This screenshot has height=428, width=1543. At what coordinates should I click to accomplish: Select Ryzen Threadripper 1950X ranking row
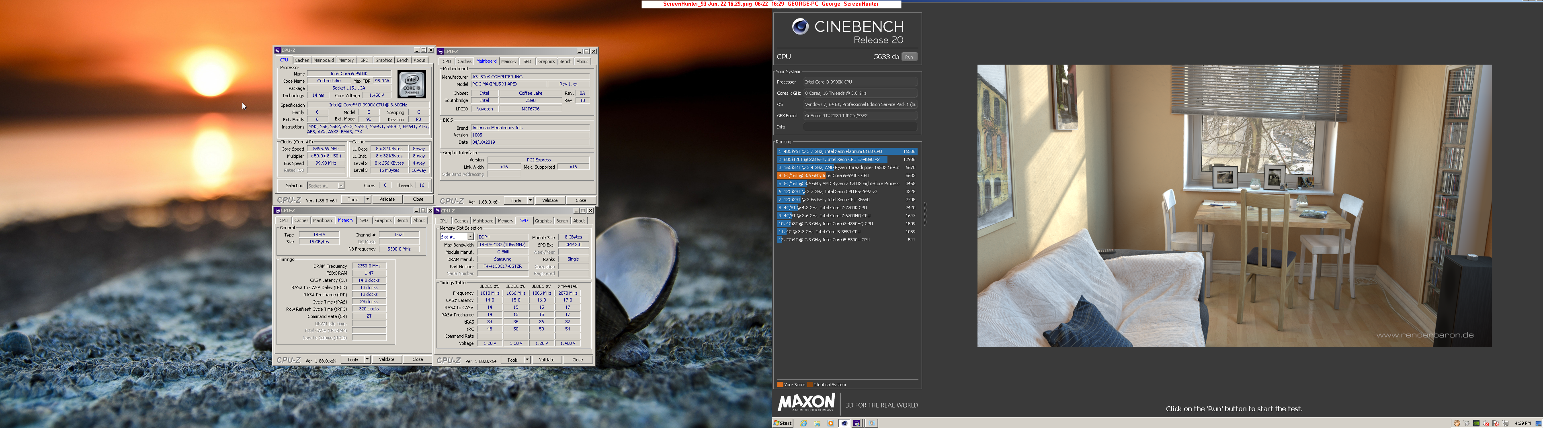click(847, 167)
